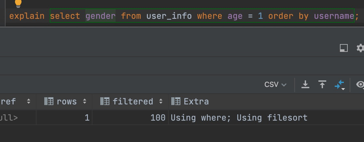Click the upload data arrow icon
364x142 pixels.
(x=322, y=85)
